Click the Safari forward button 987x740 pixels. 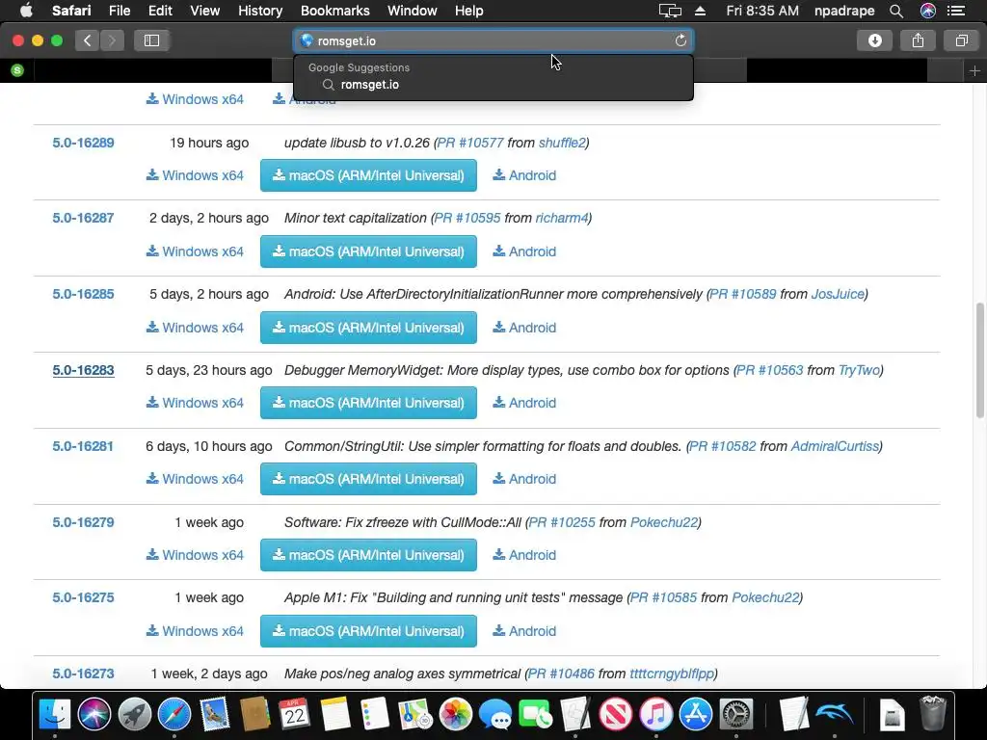[112, 40]
